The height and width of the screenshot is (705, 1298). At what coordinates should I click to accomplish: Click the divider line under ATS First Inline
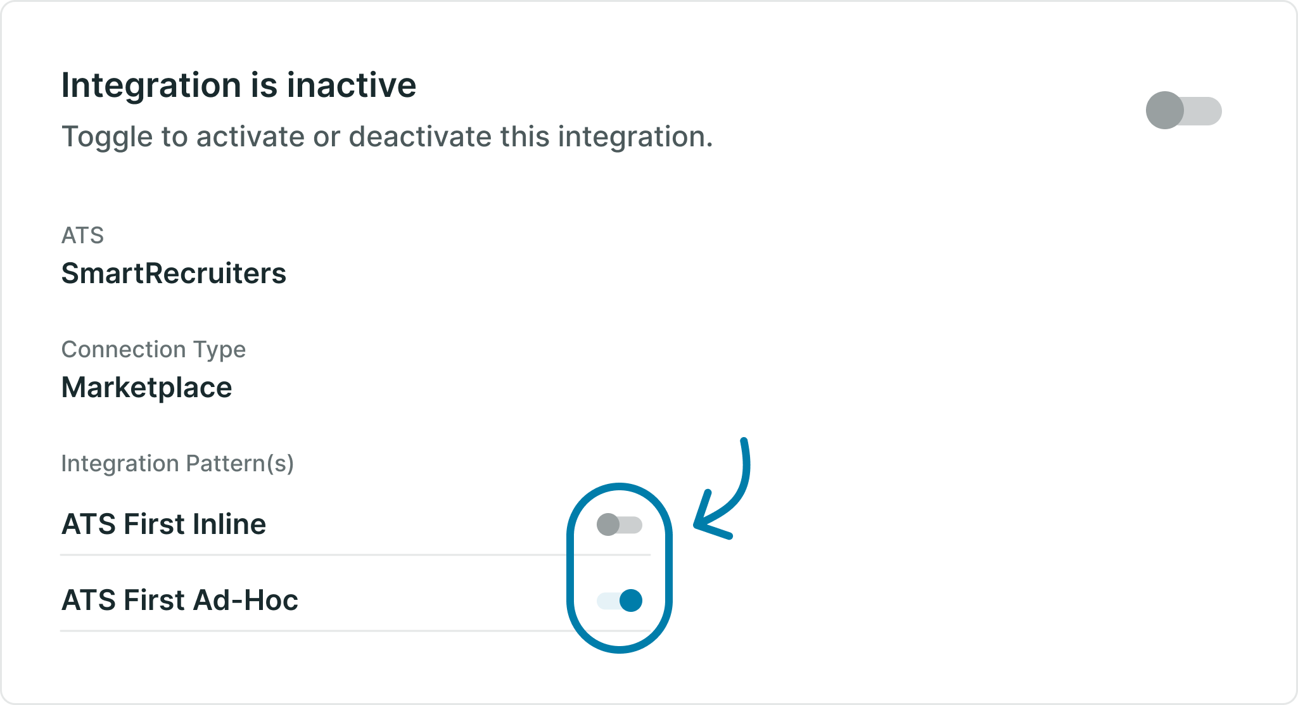click(x=317, y=555)
